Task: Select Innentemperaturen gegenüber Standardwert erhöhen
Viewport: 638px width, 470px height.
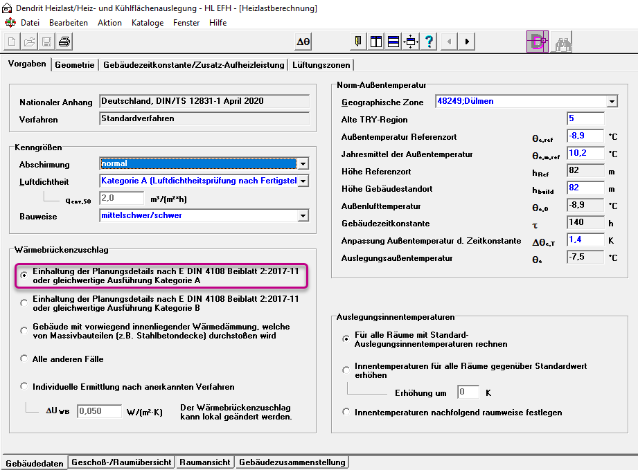Action: pyautogui.click(x=346, y=370)
